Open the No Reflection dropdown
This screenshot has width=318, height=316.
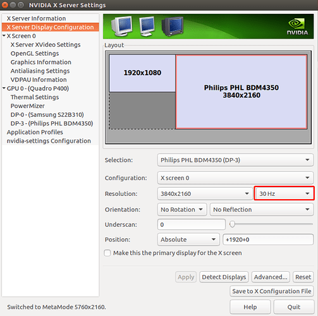262,210
